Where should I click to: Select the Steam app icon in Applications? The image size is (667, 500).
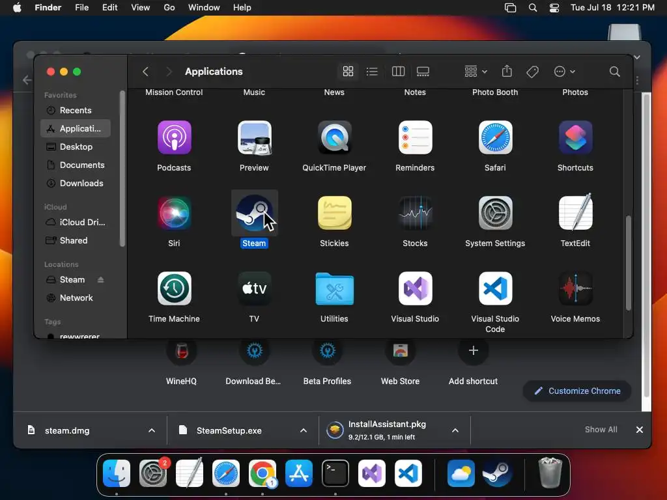click(x=254, y=213)
